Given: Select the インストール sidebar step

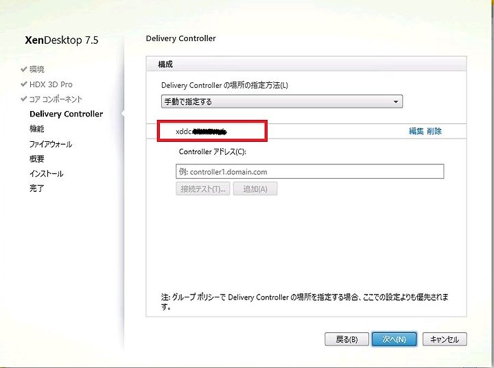Looking at the screenshot, I should (47, 174).
